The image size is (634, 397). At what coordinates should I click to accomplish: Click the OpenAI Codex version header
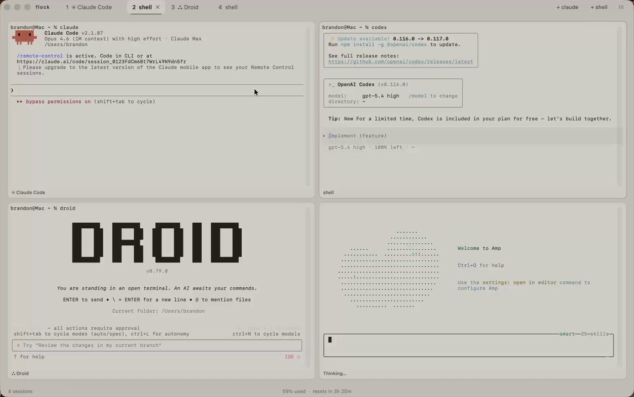(368, 85)
